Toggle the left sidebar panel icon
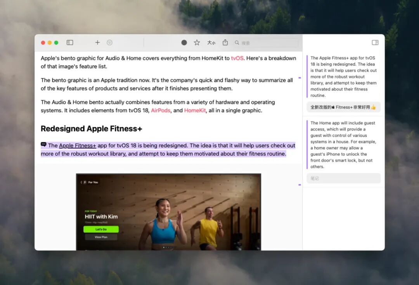Viewport: 419px width, 285px height. pos(70,43)
